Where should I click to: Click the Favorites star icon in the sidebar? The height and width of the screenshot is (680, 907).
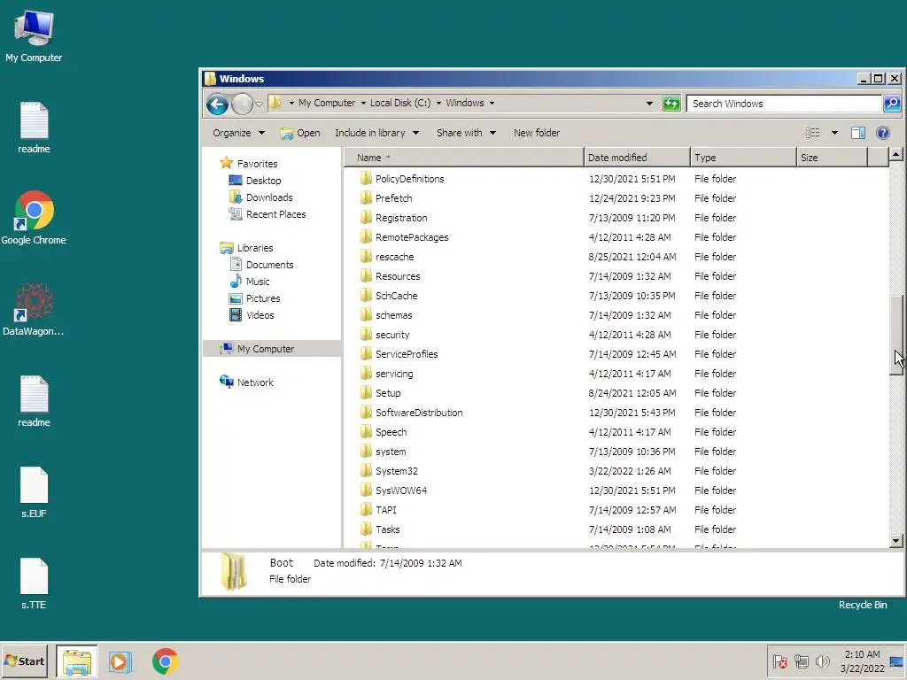(x=226, y=163)
